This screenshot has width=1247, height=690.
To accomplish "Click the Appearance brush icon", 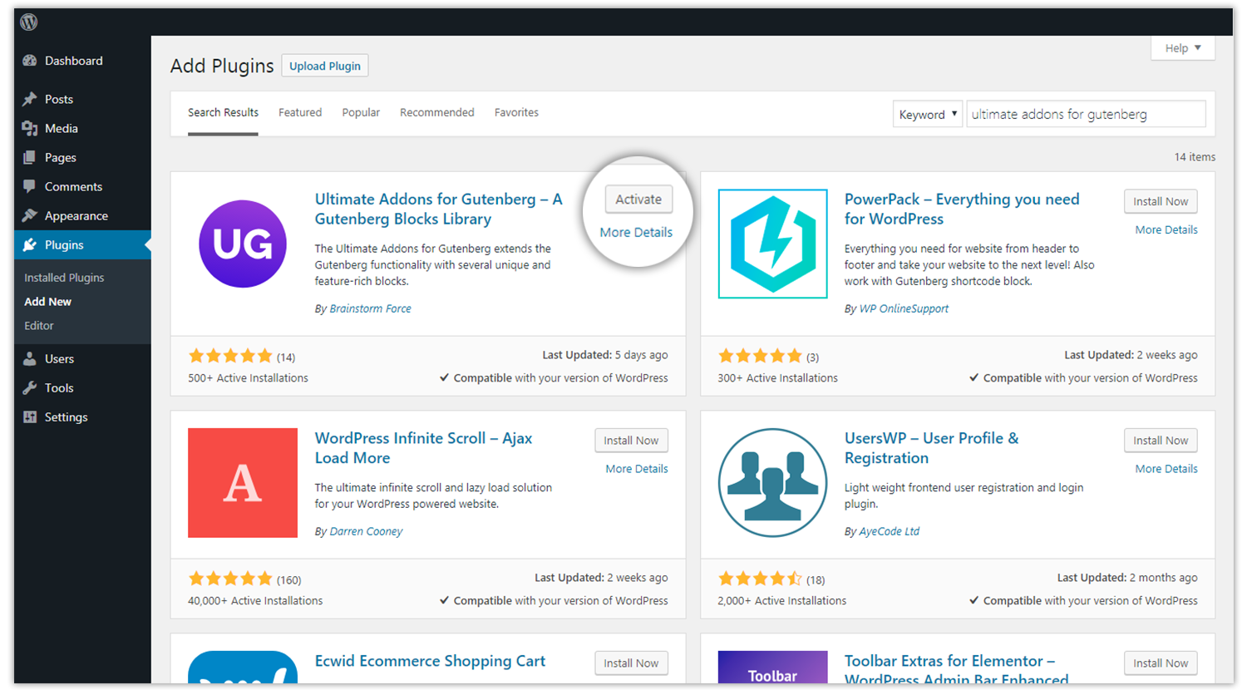I will click(30, 215).
